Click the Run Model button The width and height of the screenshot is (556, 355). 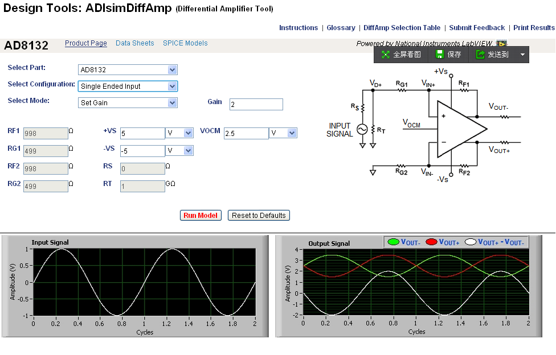coord(201,216)
